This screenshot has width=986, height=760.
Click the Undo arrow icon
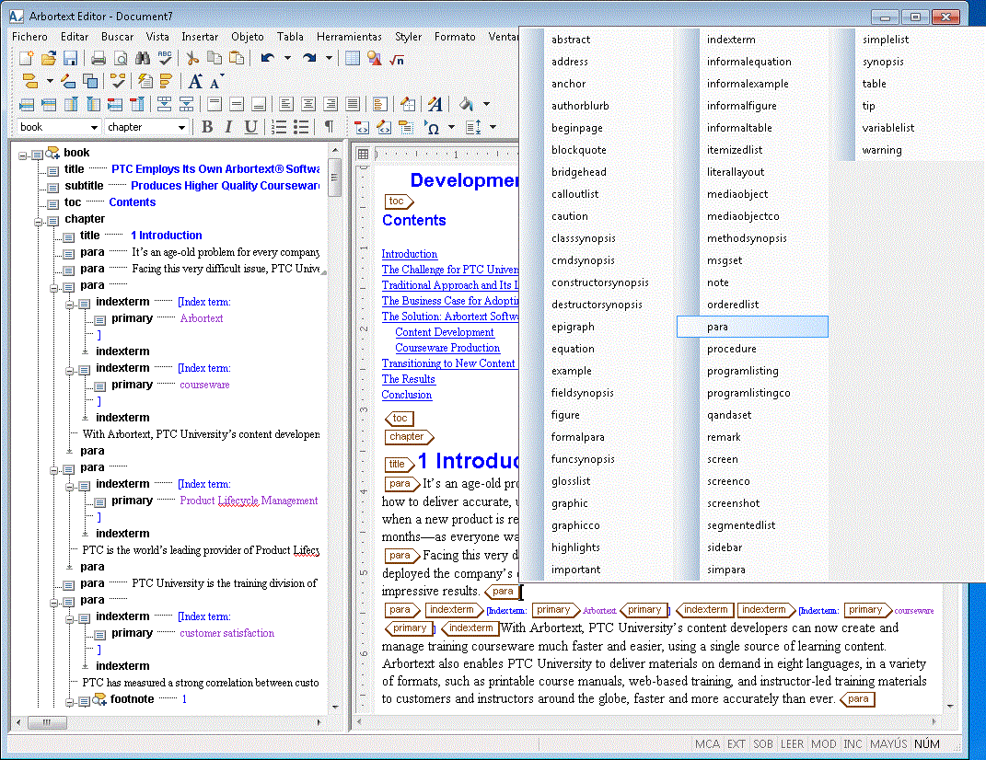[x=268, y=59]
